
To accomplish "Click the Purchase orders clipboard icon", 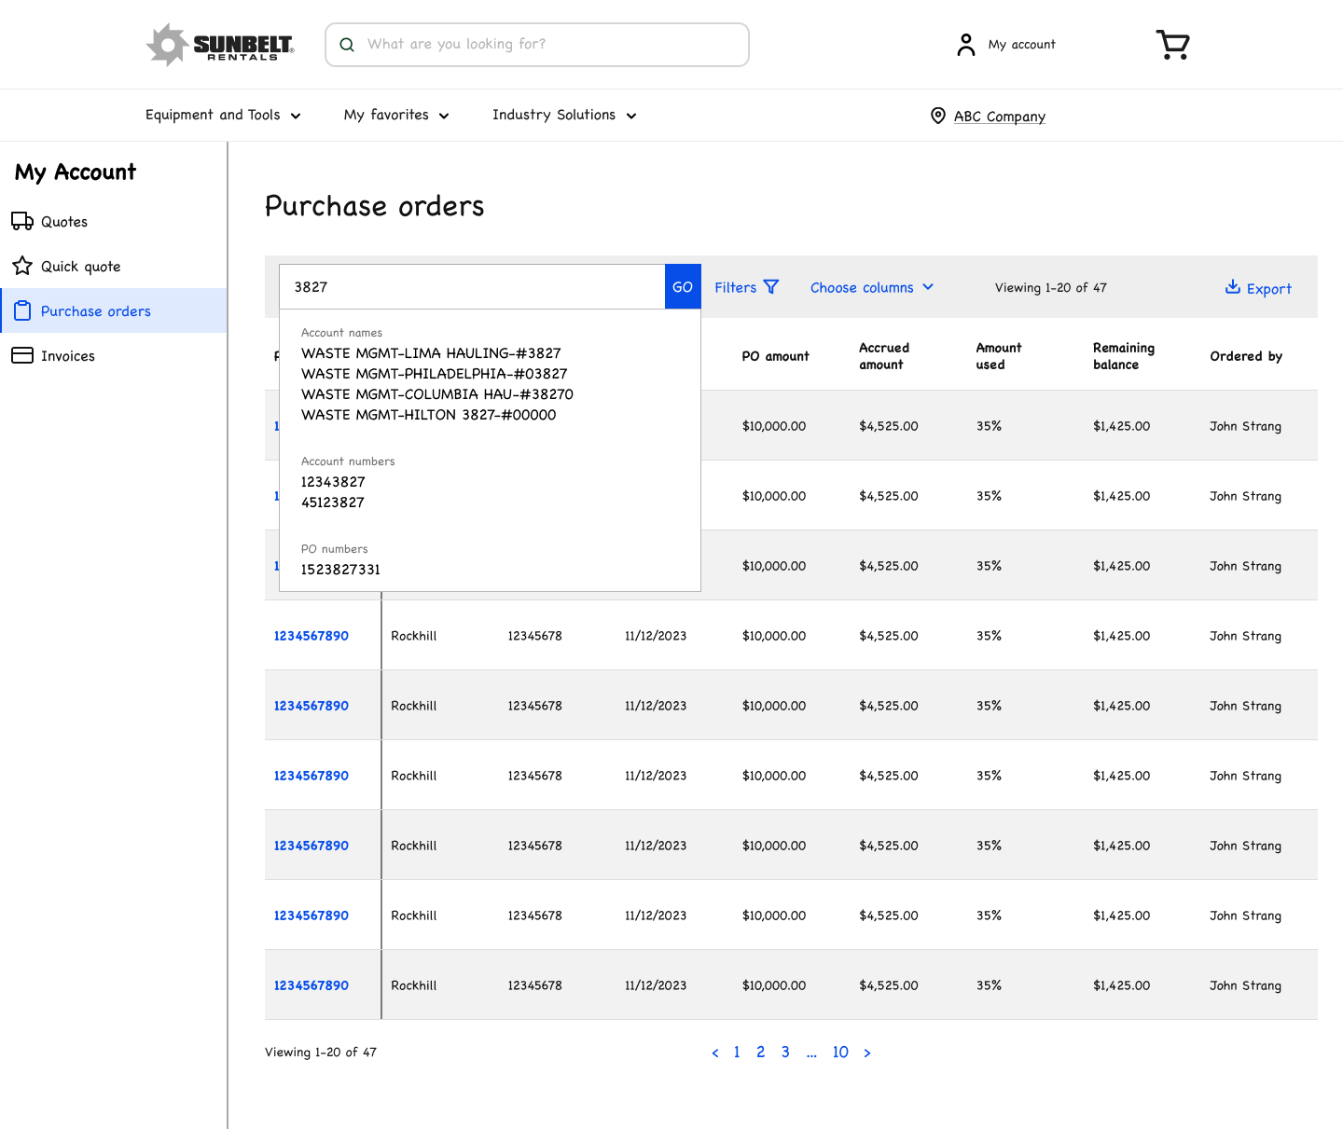I will (22, 310).
